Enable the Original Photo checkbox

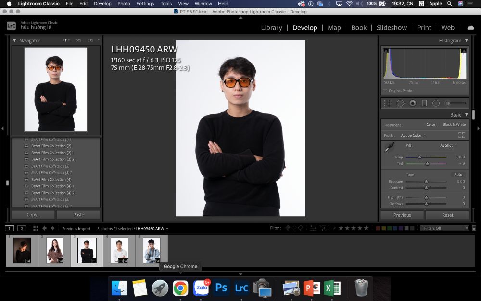pyautogui.click(x=385, y=91)
